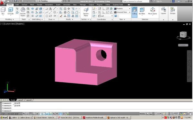Pick the Spline tool in Draw panel
Screen dimensions: 193x120
47,12
